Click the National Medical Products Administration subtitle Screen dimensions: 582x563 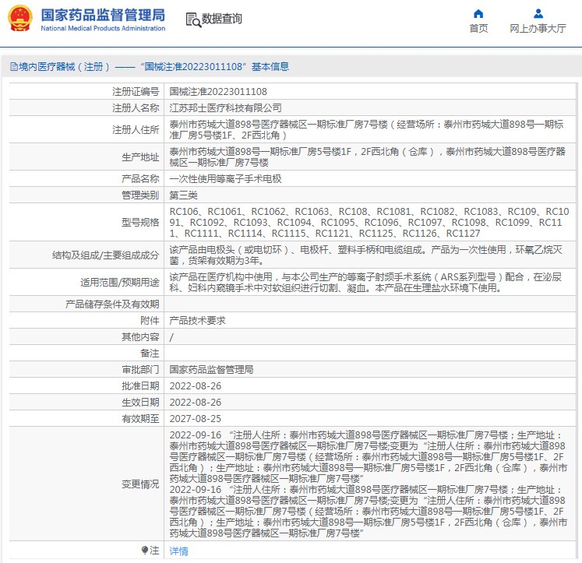click(103, 28)
